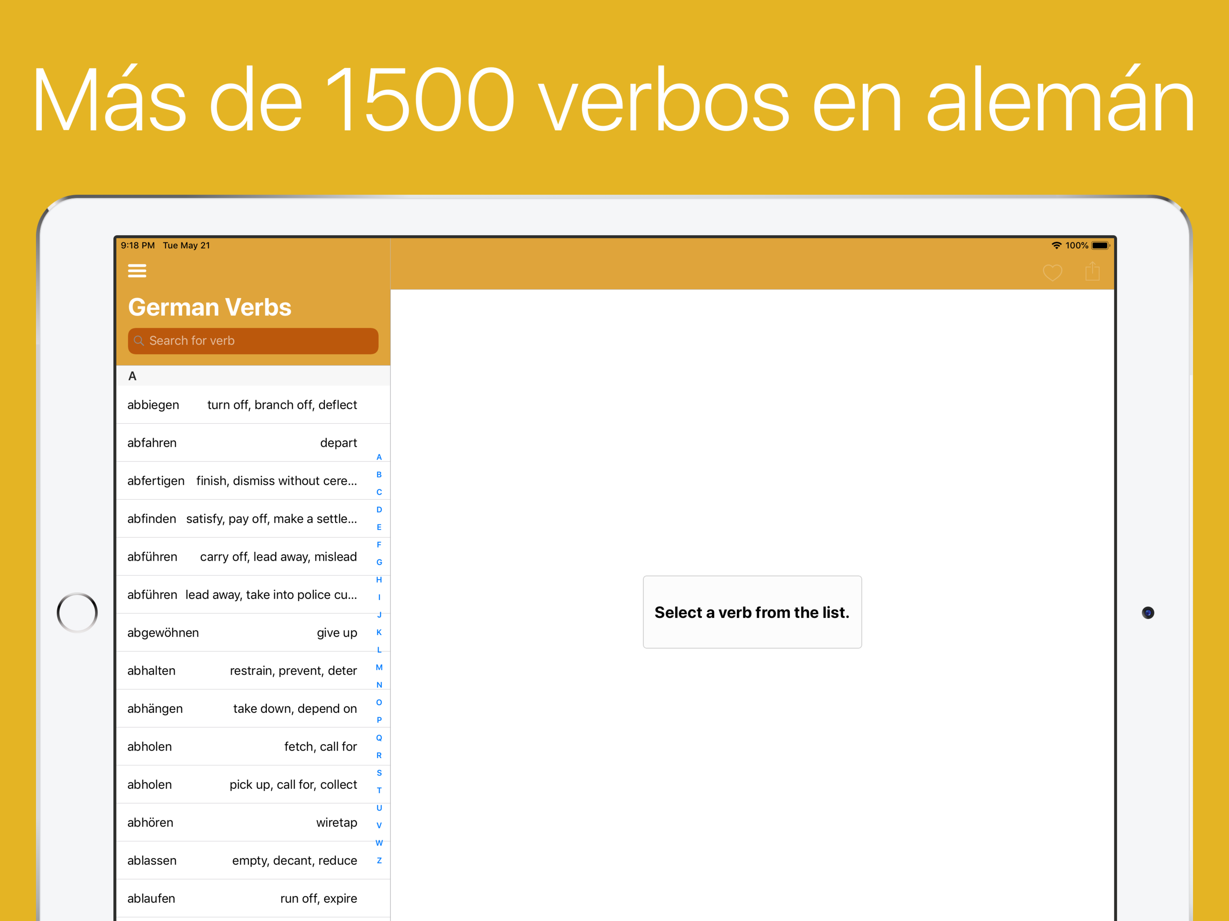Select the verb abgewöhnen

pyautogui.click(x=253, y=633)
